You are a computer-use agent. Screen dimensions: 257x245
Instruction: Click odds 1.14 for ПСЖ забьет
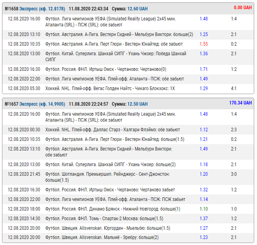coord(204,199)
